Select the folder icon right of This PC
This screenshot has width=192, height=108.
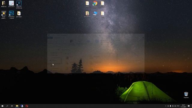pos(103,14)
